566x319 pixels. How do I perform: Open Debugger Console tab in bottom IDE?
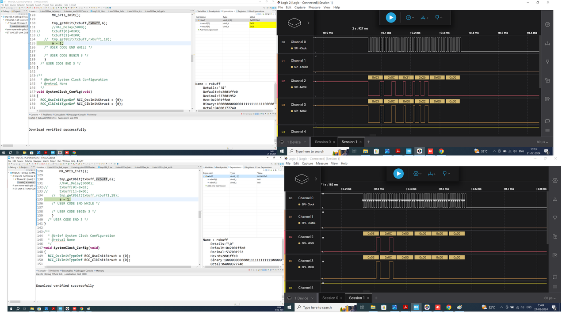pyautogui.click(x=83, y=271)
